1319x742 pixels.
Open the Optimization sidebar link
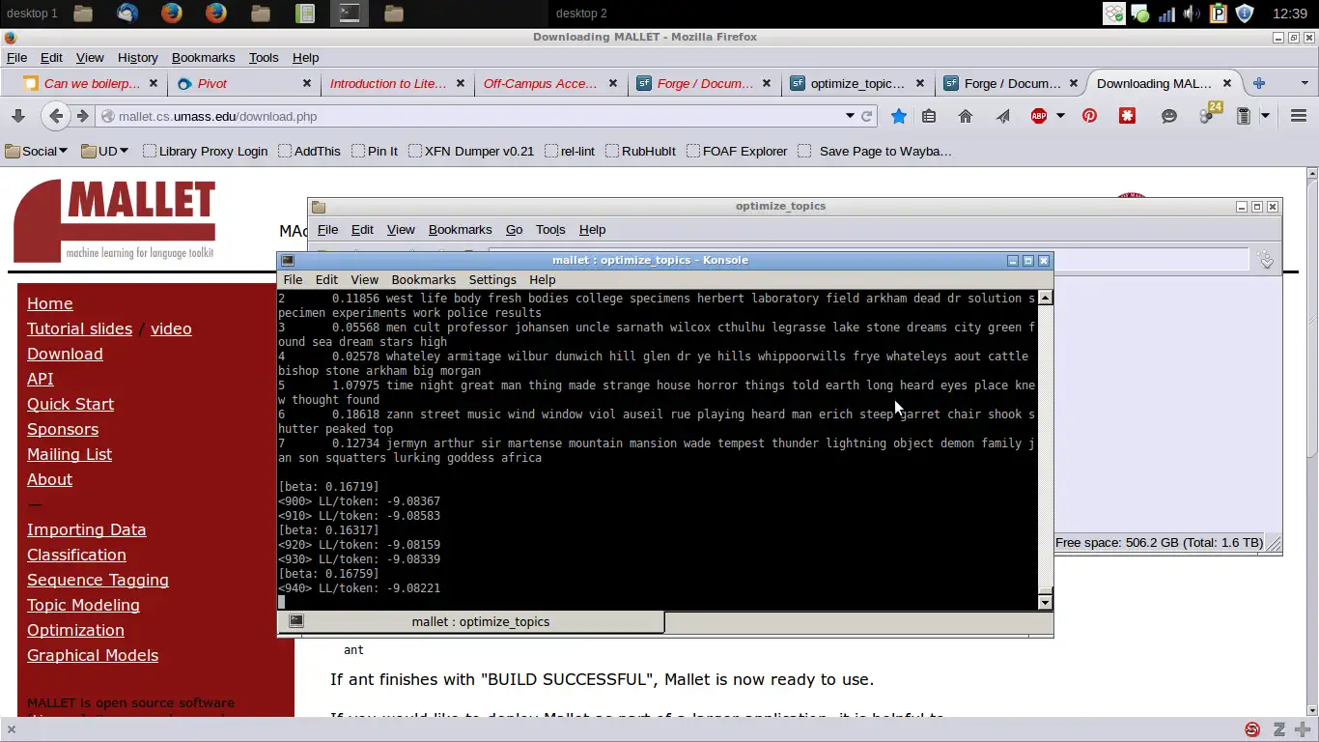(75, 630)
